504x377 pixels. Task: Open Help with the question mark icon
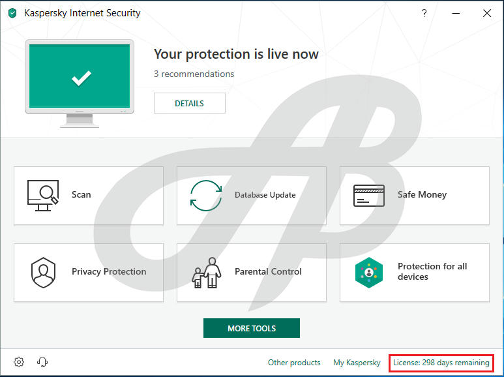tap(424, 13)
